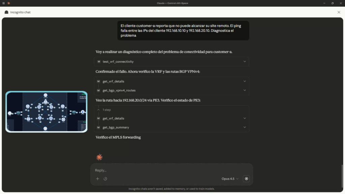345x194 pixels.
Task: Click the M icon beside test_vrf_connectivity
Action: (x=99, y=62)
